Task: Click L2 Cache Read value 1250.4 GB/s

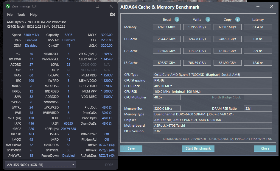Action: click(x=167, y=51)
